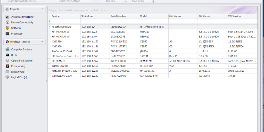
Task: Select the ciscoSF302-8p device cell
Action: (66, 66)
